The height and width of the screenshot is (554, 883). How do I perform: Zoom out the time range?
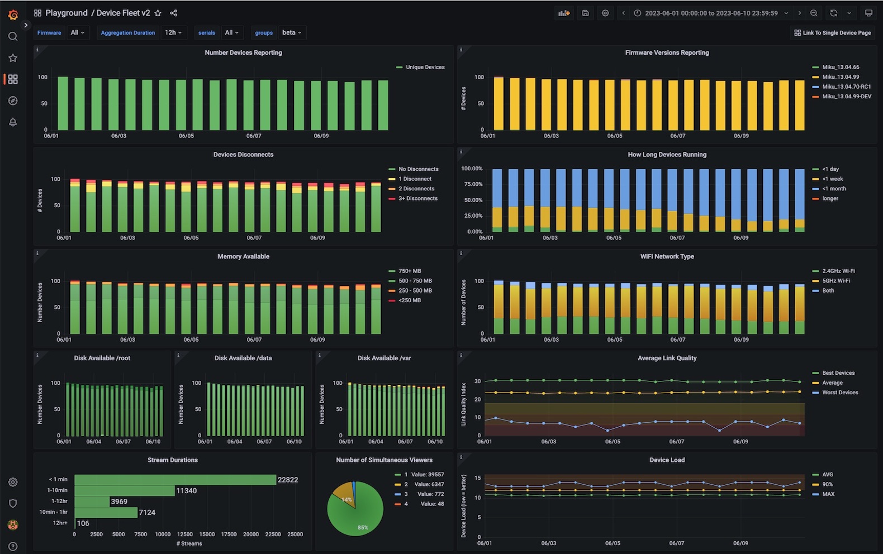point(814,13)
